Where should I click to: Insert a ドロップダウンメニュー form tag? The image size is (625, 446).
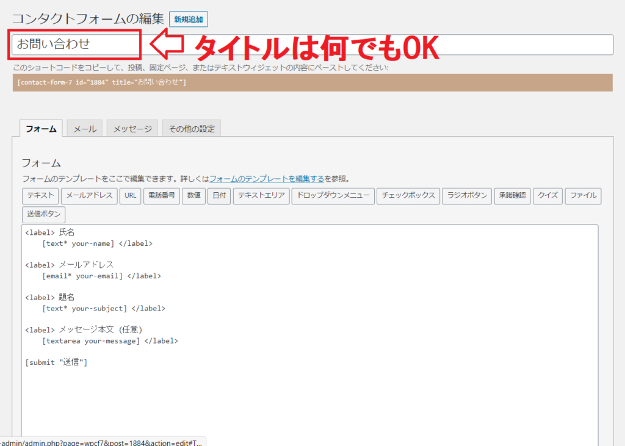333,196
